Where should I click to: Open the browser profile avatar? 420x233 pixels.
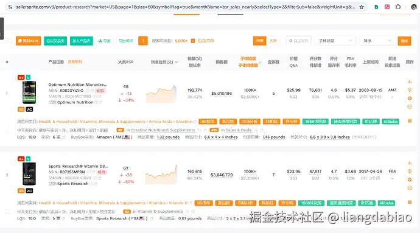coord(414,7)
